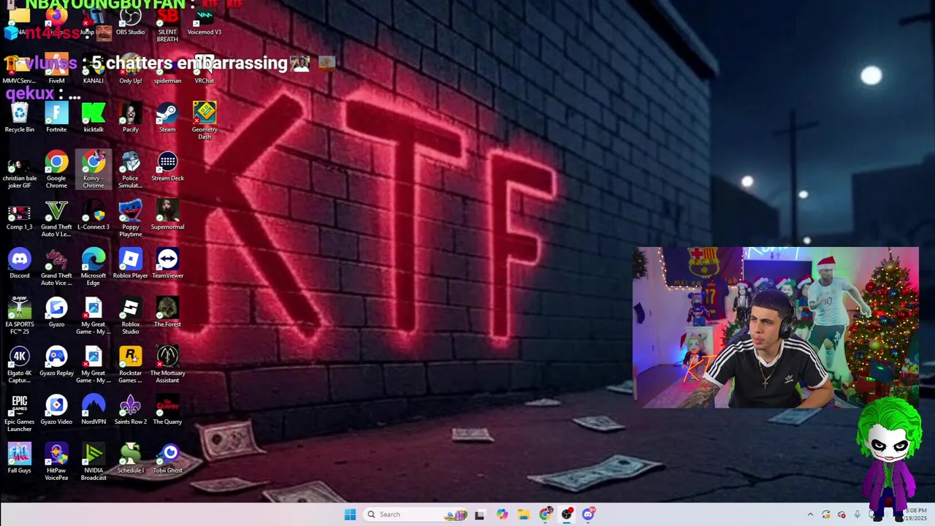Select The Forest game icon
Image resolution: width=935 pixels, height=526 pixels.
[x=167, y=313]
